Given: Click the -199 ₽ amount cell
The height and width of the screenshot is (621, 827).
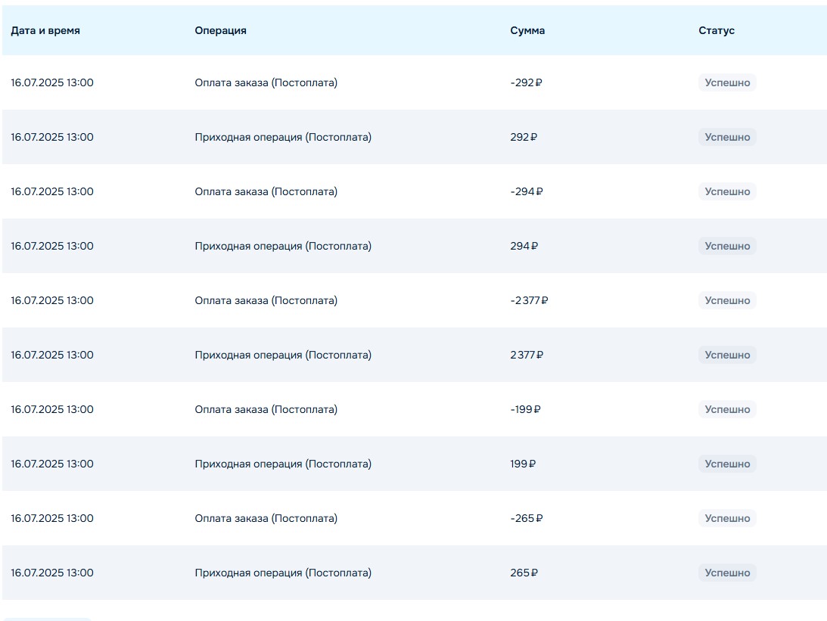Looking at the screenshot, I should point(525,409).
